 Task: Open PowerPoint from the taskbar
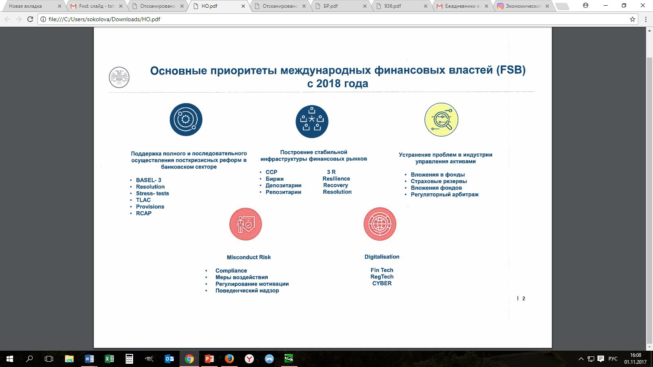(209, 359)
